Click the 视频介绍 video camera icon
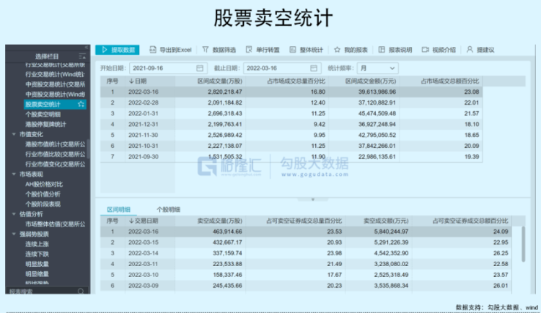 (x=425, y=50)
